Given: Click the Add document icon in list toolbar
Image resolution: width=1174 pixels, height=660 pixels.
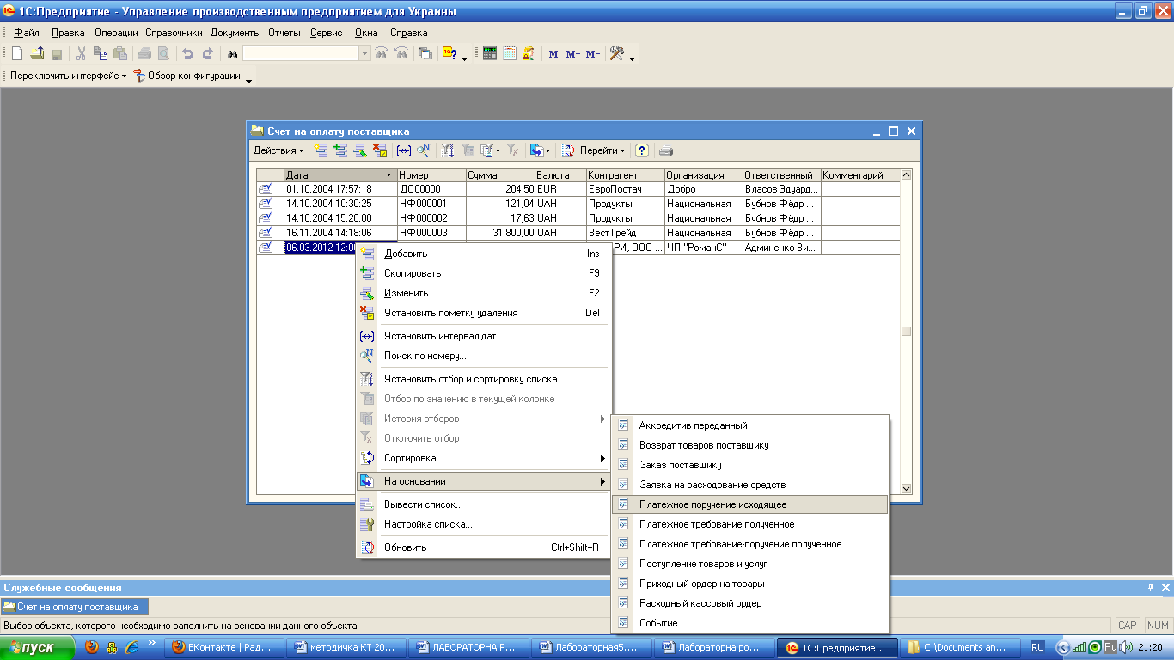Looking at the screenshot, I should pyautogui.click(x=321, y=150).
